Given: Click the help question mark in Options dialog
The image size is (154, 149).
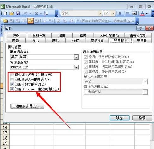Looking at the screenshot, I should [x=140, y=28].
